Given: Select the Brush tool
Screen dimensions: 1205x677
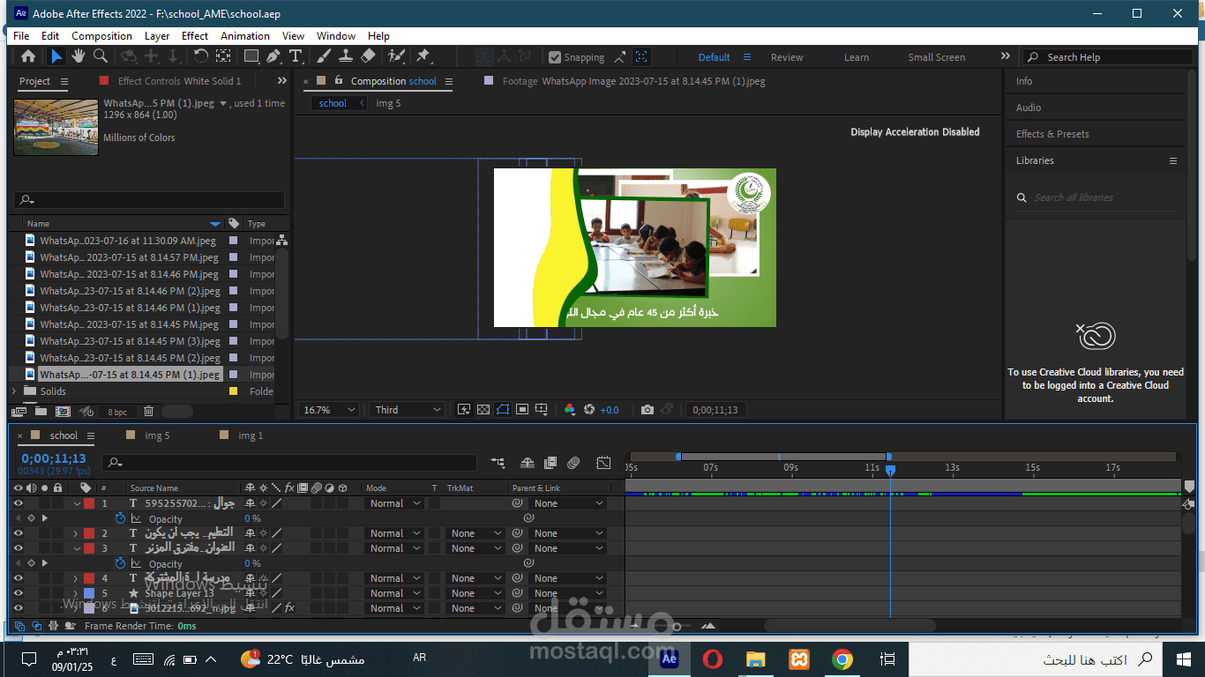Looking at the screenshot, I should click(x=324, y=56).
